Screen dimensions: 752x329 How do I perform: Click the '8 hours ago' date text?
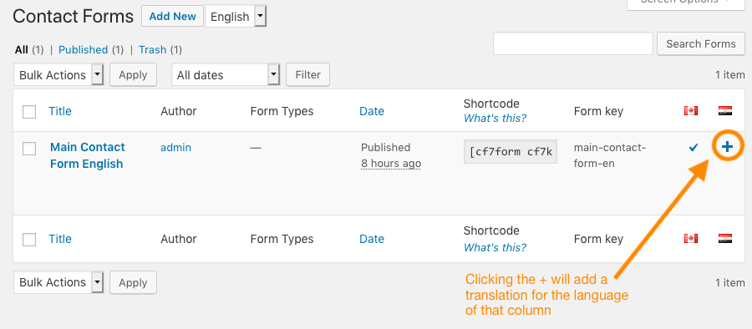tap(391, 164)
